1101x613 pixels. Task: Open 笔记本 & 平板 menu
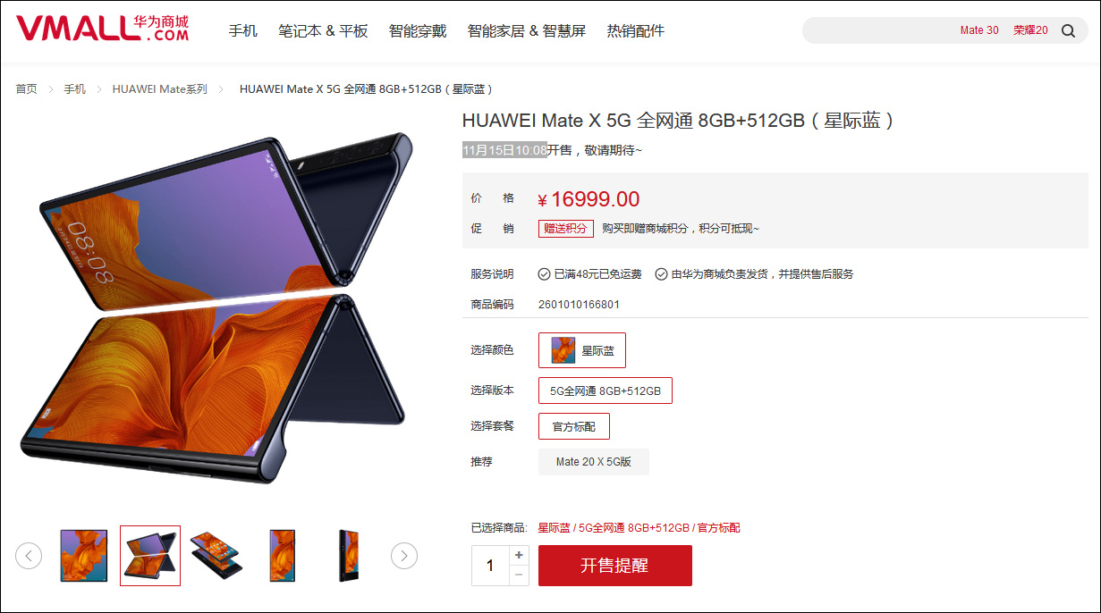(x=323, y=30)
